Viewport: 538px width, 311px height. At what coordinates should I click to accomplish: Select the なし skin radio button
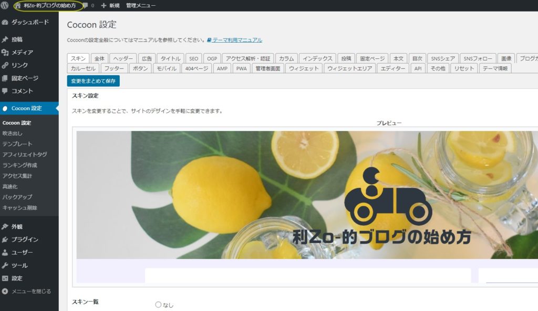click(x=158, y=305)
